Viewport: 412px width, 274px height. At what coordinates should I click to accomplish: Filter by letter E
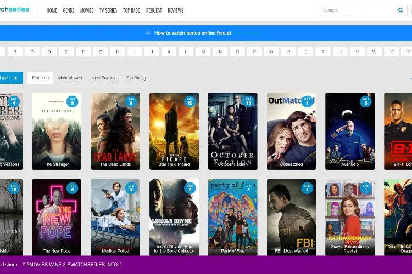pyautogui.click(x=66, y=52)
